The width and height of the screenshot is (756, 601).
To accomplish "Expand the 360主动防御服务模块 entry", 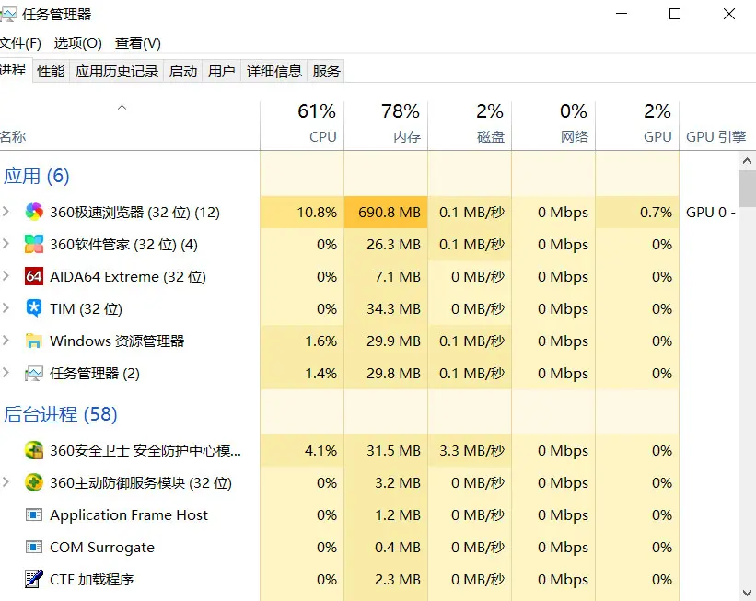I will click(6, 482).
